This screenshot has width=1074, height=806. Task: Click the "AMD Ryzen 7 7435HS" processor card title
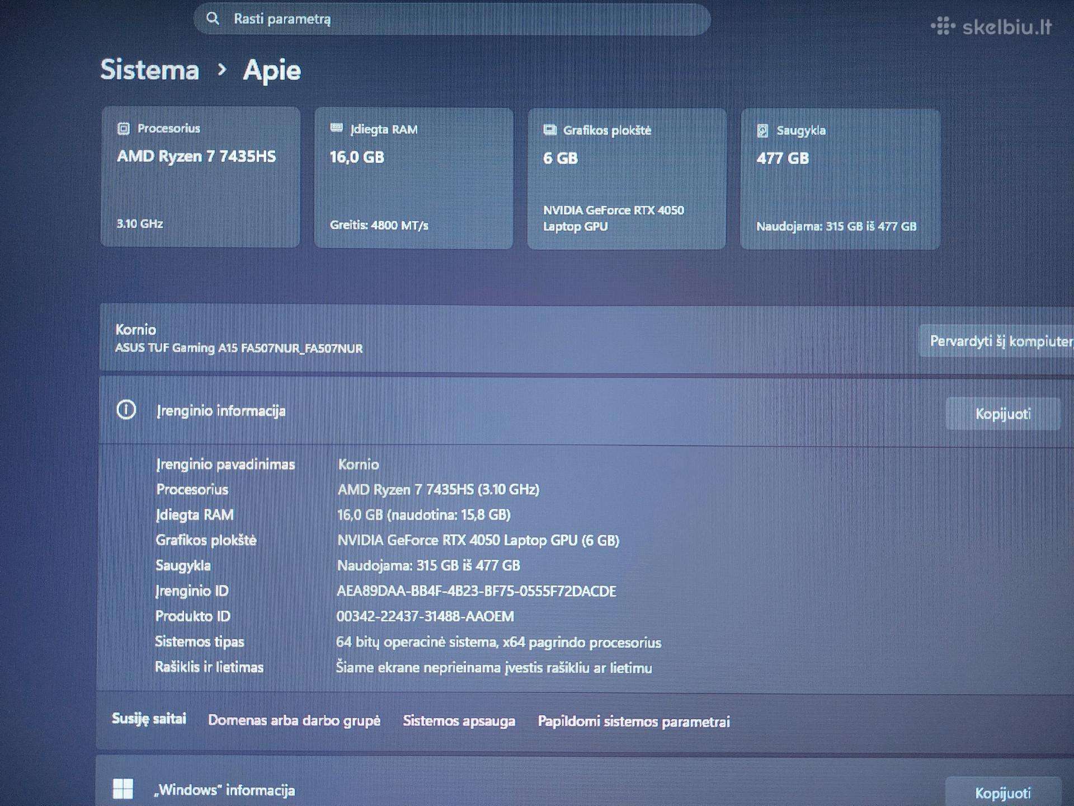click(196, 156)
